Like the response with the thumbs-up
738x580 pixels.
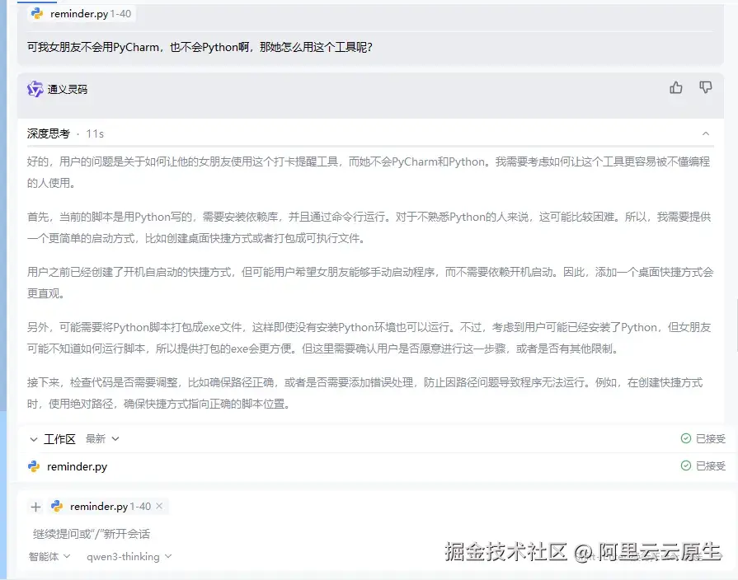point(675,87)
